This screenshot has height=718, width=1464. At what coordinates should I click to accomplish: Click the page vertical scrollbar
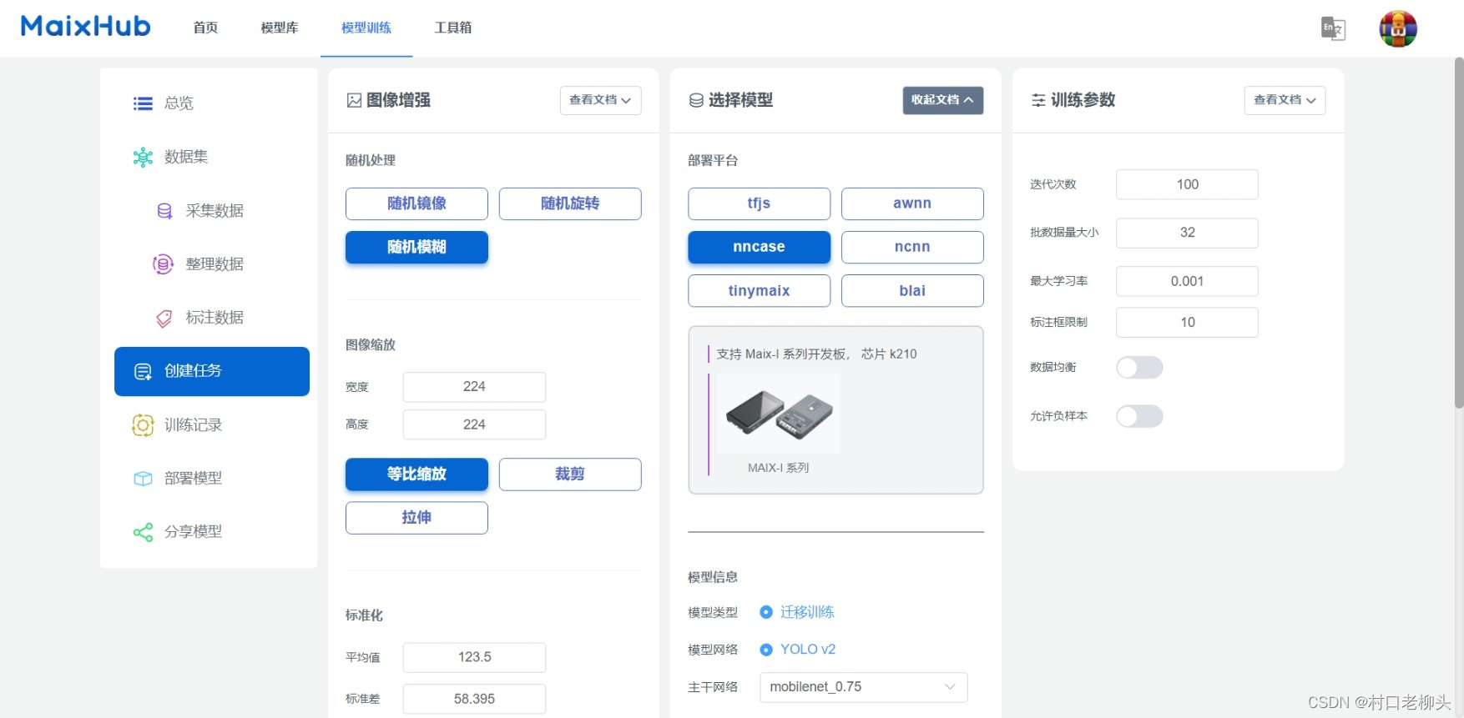(1458, 233)
